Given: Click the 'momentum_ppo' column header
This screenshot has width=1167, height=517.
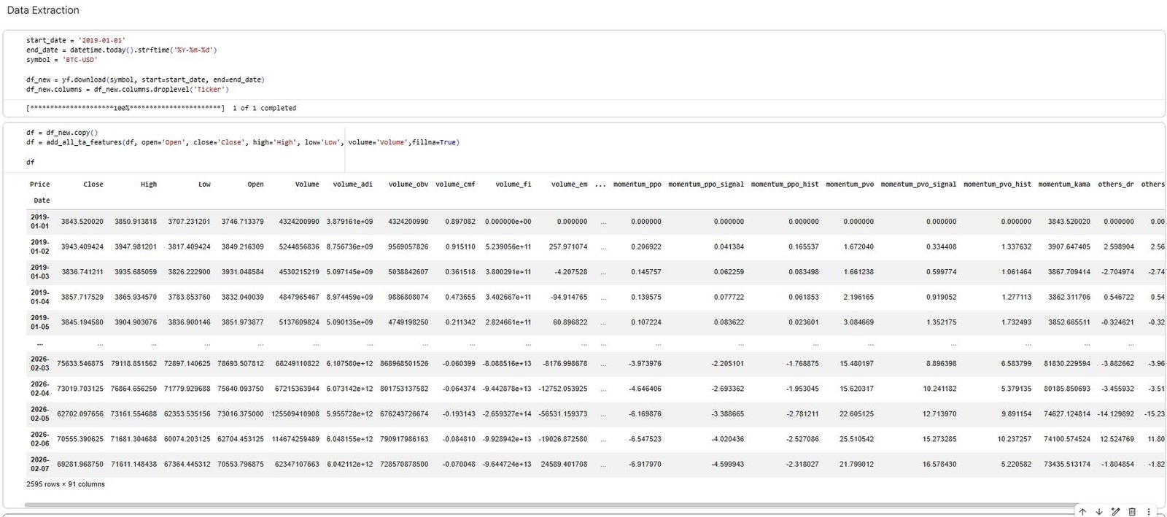Looking at the screenshot, I should tap(637, 184).
